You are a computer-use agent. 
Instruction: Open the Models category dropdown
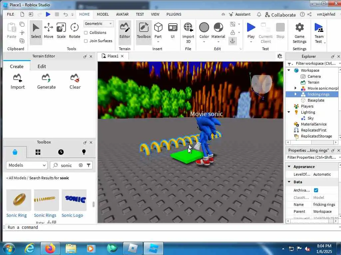[27, 165]
